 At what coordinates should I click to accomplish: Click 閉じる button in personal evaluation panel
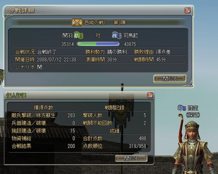pos(131,158)
